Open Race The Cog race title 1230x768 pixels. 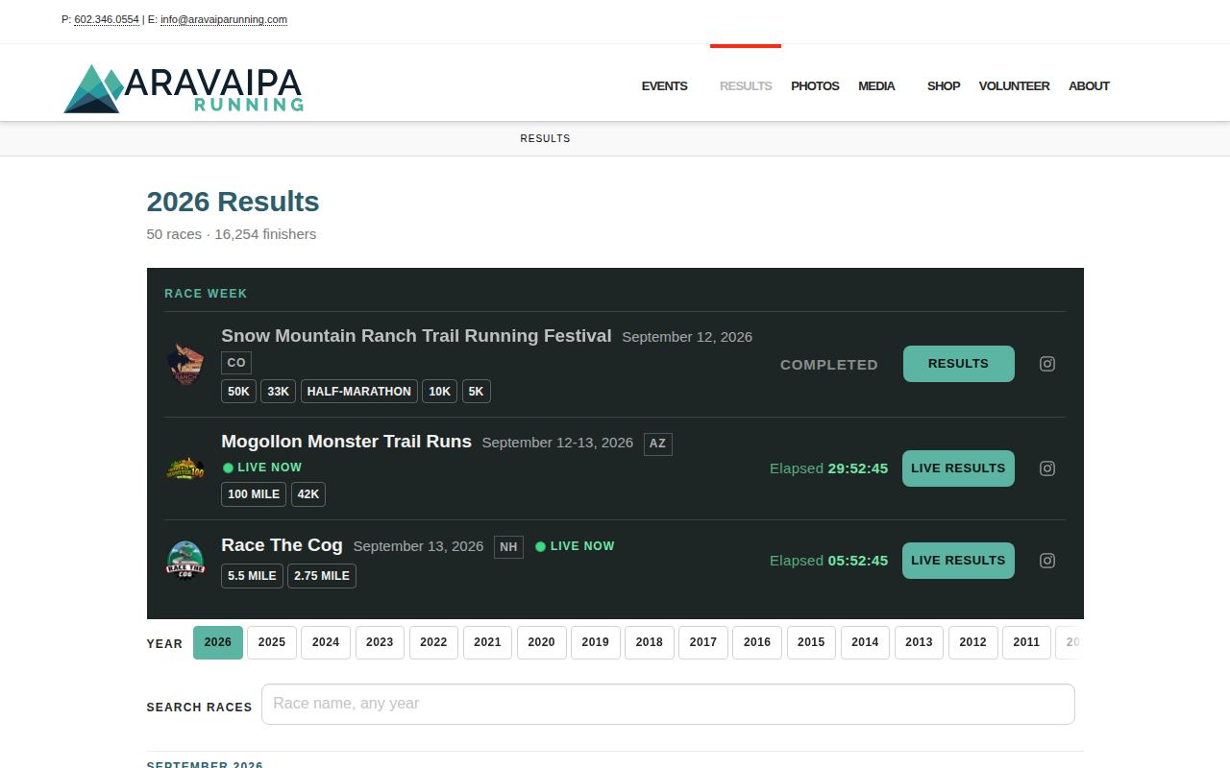pos(282,545)
